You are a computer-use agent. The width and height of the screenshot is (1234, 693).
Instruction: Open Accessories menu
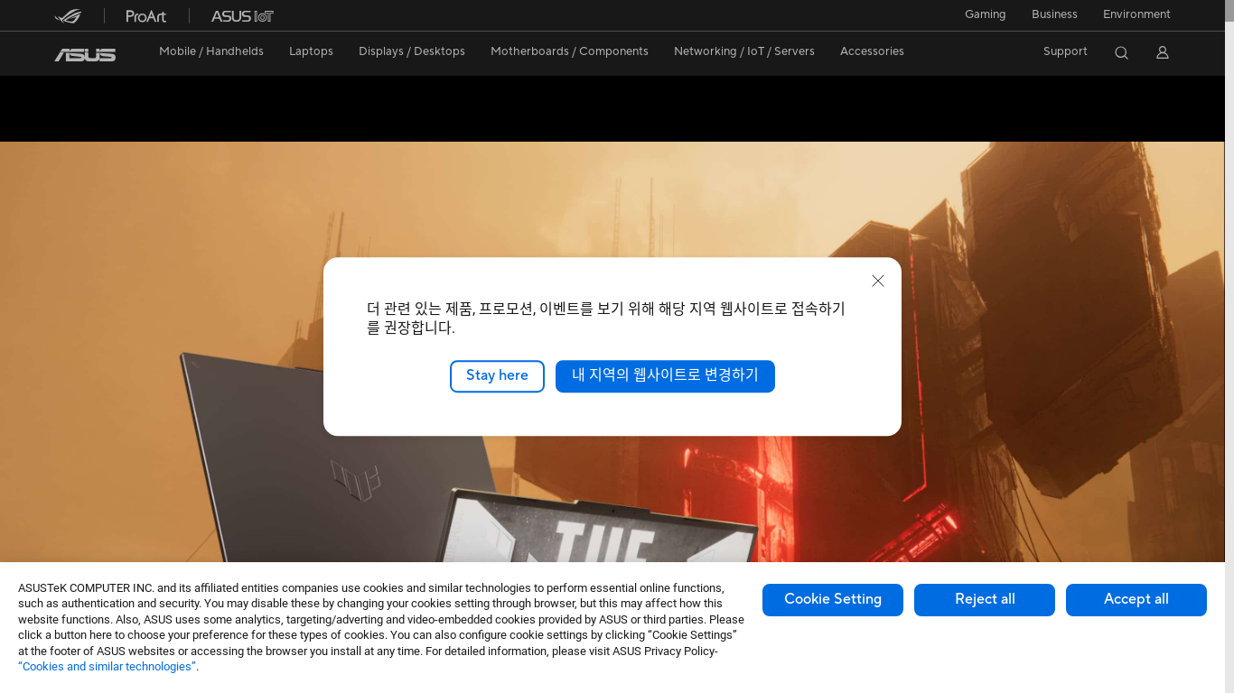[872, 51]
